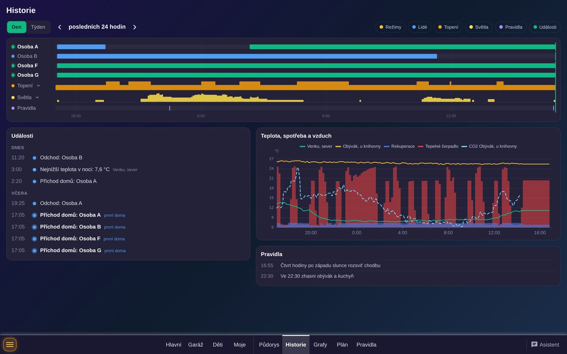Expand the Světla timeline row
Screen dimensions: 567x354
coord(37,98)
